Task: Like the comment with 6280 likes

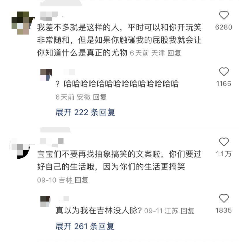Action: pyautogui.click(x=224, y=15)
